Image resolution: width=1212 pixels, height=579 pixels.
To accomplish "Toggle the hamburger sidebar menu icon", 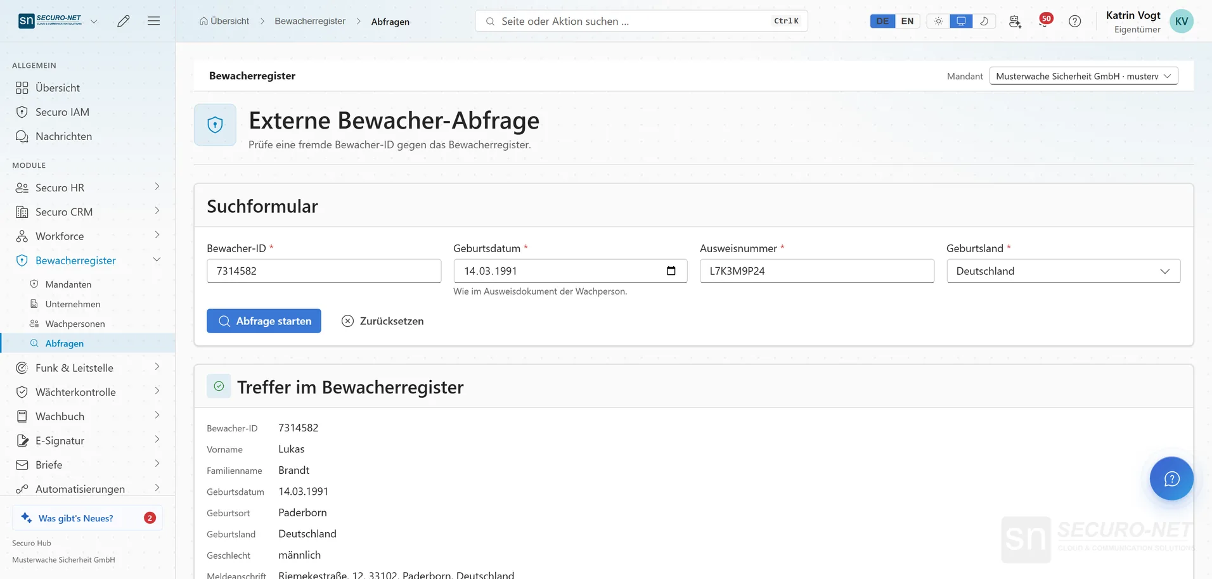I will 153,21.
